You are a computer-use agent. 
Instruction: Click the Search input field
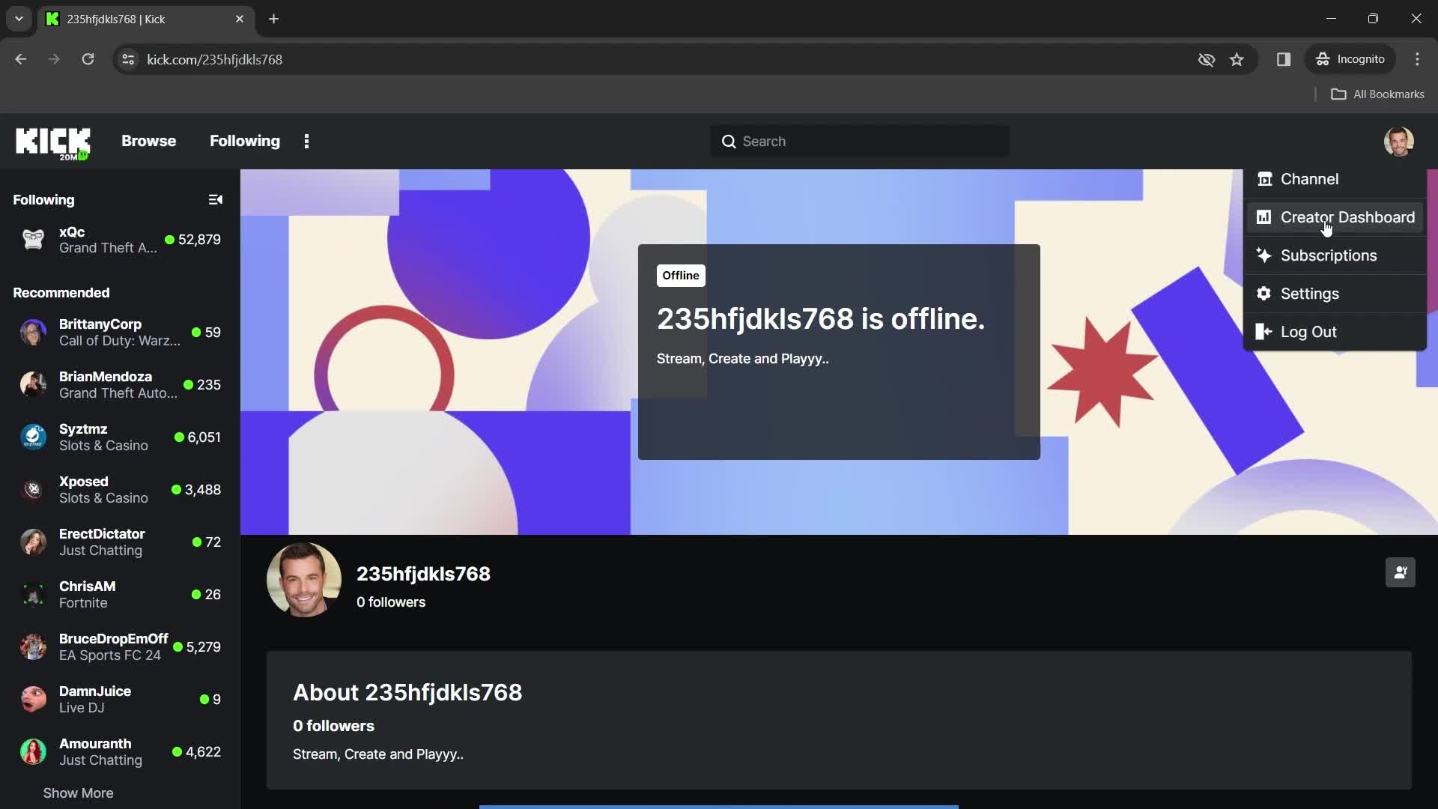[859, 142]
